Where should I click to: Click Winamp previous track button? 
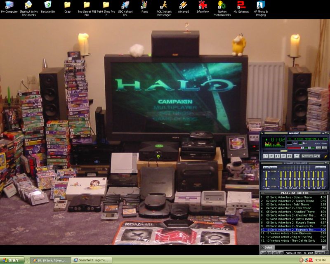click(x=266, y=156)
